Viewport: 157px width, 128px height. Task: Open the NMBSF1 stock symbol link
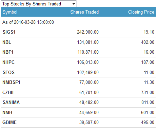click(11, 82)
